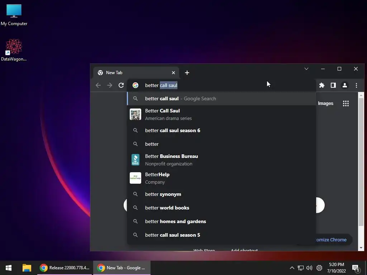Click the settings gear in the system tray
Screen dimensions: 367x275
(x=319, y=268)
